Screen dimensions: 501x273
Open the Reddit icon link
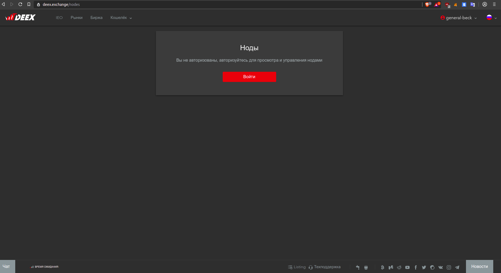[x=399, y=267]
